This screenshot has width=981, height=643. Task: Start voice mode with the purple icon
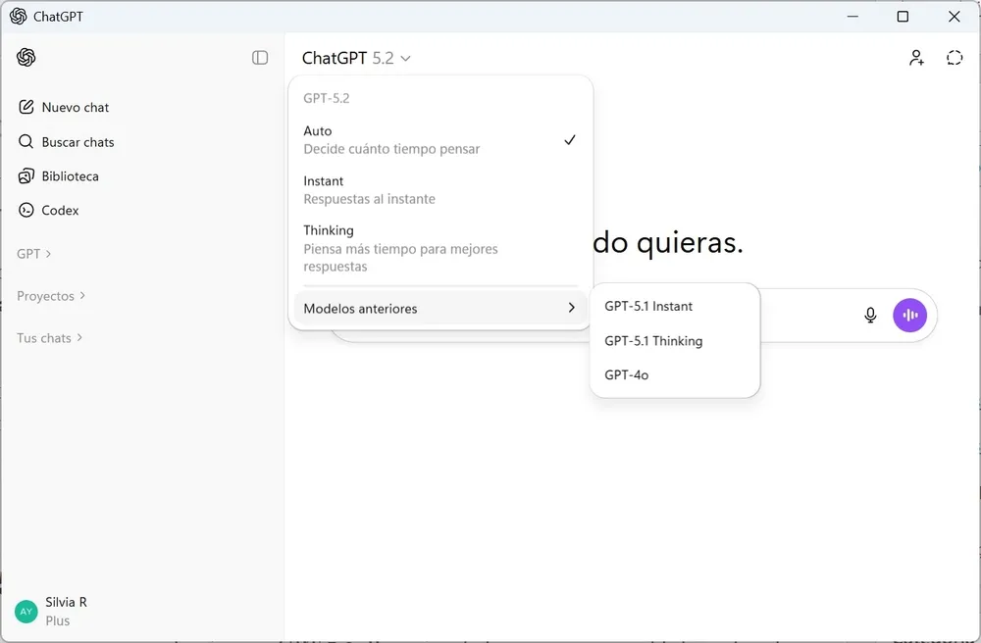click(x=909, y=315)
